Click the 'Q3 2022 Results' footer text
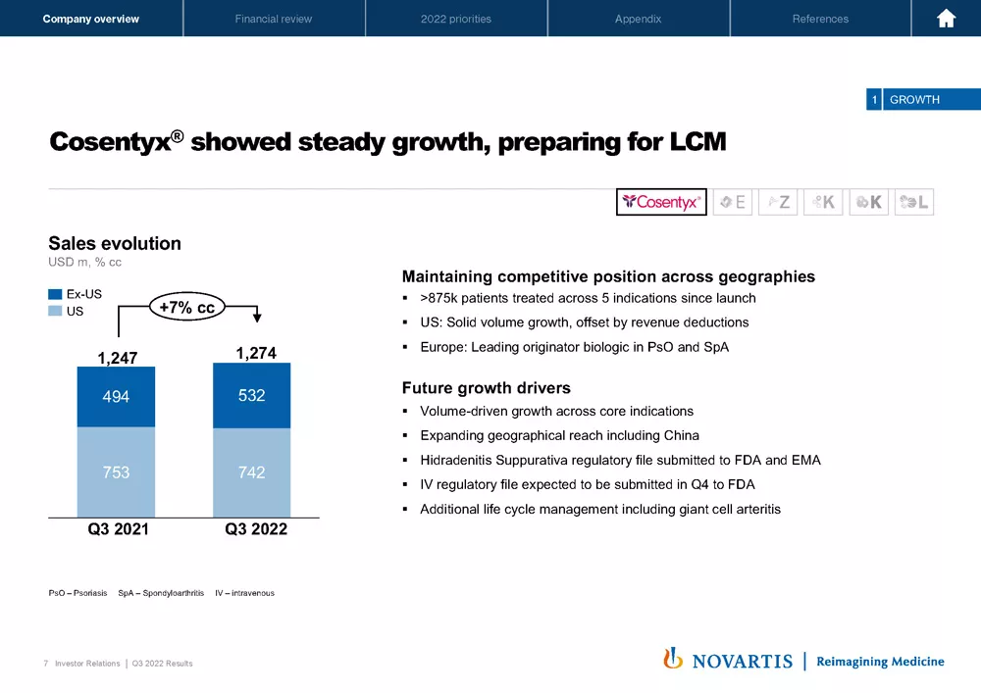This screenshot has height=693, width=981. 162,664
